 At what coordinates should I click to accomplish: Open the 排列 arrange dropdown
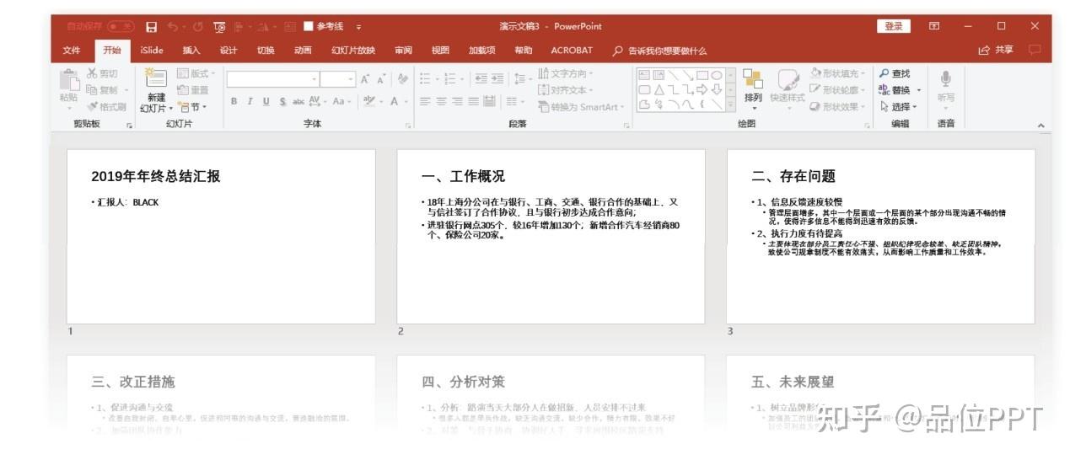pyautogui.click(x=753, y=88)
